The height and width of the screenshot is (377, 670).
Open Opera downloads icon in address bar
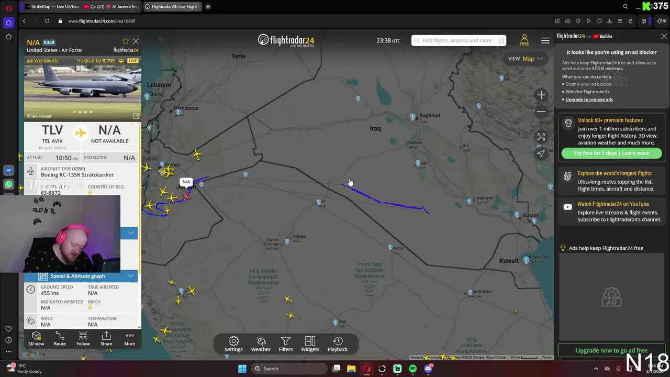(609, 21)
